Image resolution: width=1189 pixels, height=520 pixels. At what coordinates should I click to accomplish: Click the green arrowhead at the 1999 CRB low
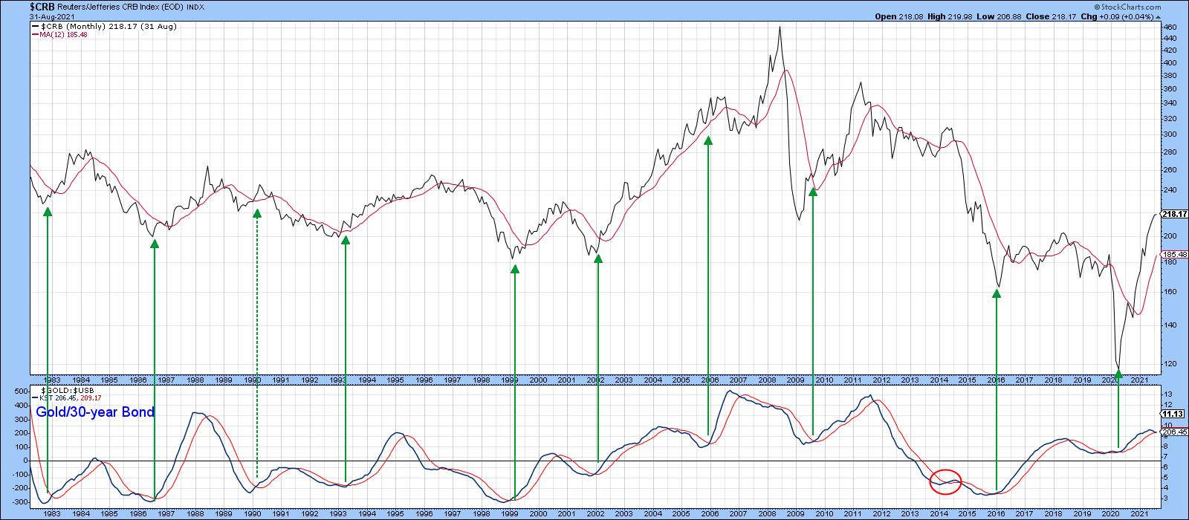click(514, 269)
